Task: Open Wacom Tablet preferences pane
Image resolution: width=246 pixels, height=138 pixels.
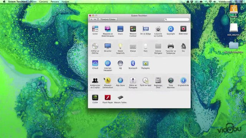Action: tap(120, 98)
